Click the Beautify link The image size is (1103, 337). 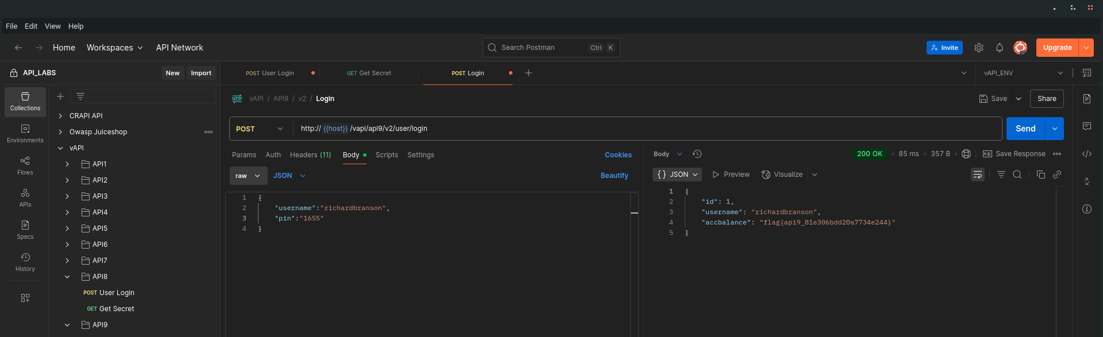[x=614, y=176]
